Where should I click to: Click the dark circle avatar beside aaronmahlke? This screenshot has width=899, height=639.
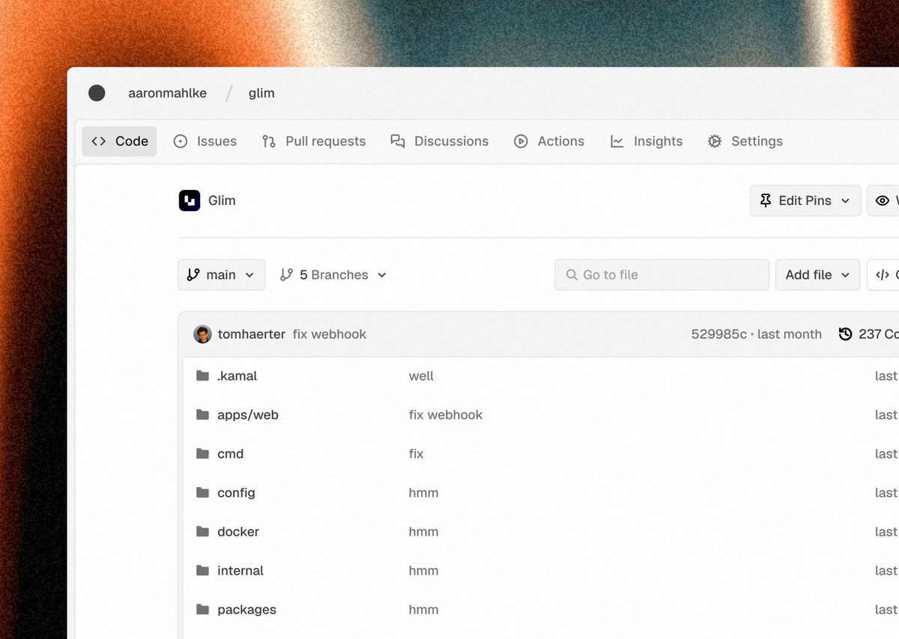[x=97, y=93]
